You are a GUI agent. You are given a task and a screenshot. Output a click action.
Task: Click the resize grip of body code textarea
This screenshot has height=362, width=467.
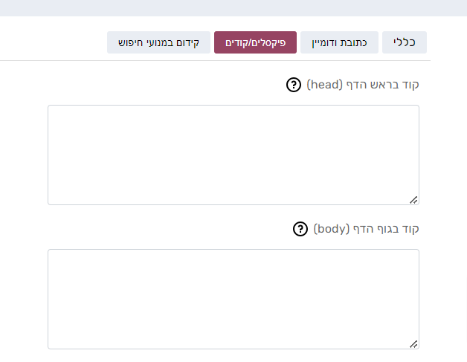pyautogui.click(x=413, y=343)
